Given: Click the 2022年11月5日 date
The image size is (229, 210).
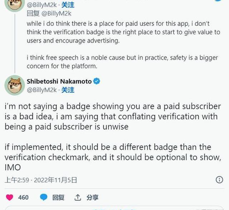Looking at the screenshot, I should tap(55, 180).
